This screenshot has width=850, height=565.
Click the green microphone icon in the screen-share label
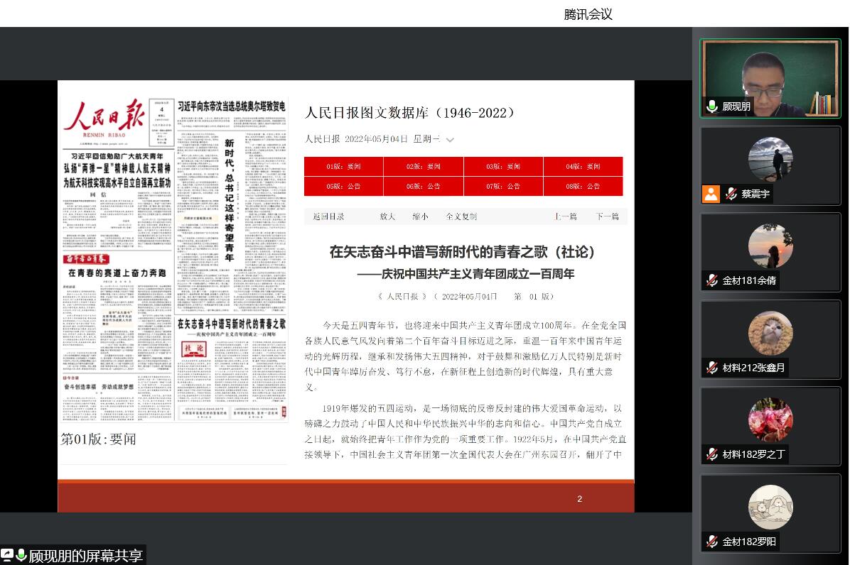[21, 555]
